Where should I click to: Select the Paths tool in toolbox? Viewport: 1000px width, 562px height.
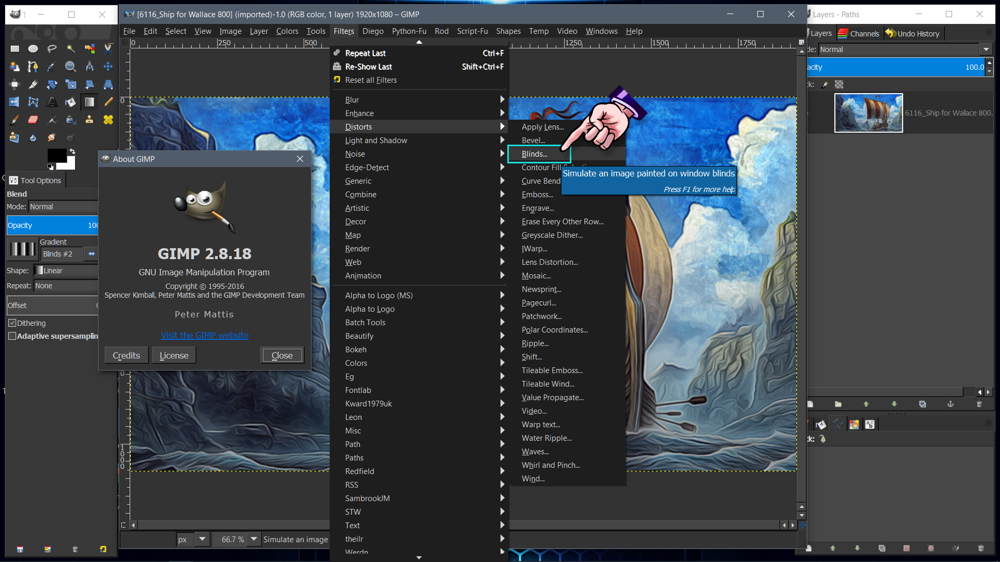pyautogui.click(x=33, y=66)
